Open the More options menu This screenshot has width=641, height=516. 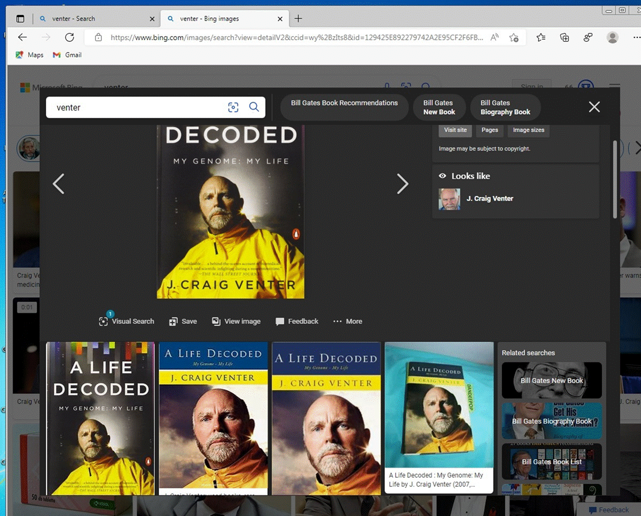point(348,321)
